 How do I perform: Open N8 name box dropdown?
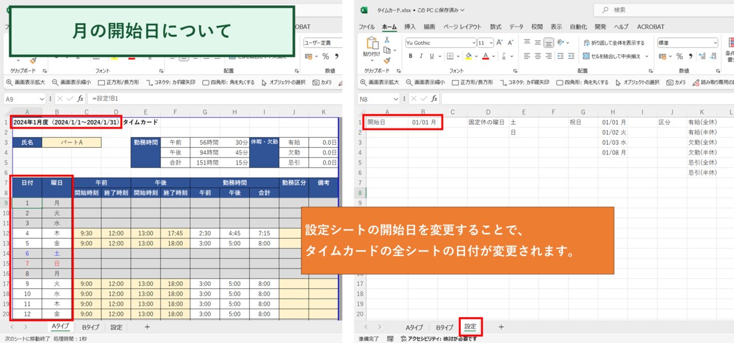[x=395, y=99]
